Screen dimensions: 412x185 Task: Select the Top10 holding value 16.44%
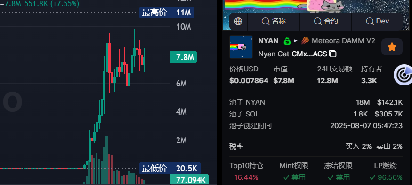coord(246,177)
